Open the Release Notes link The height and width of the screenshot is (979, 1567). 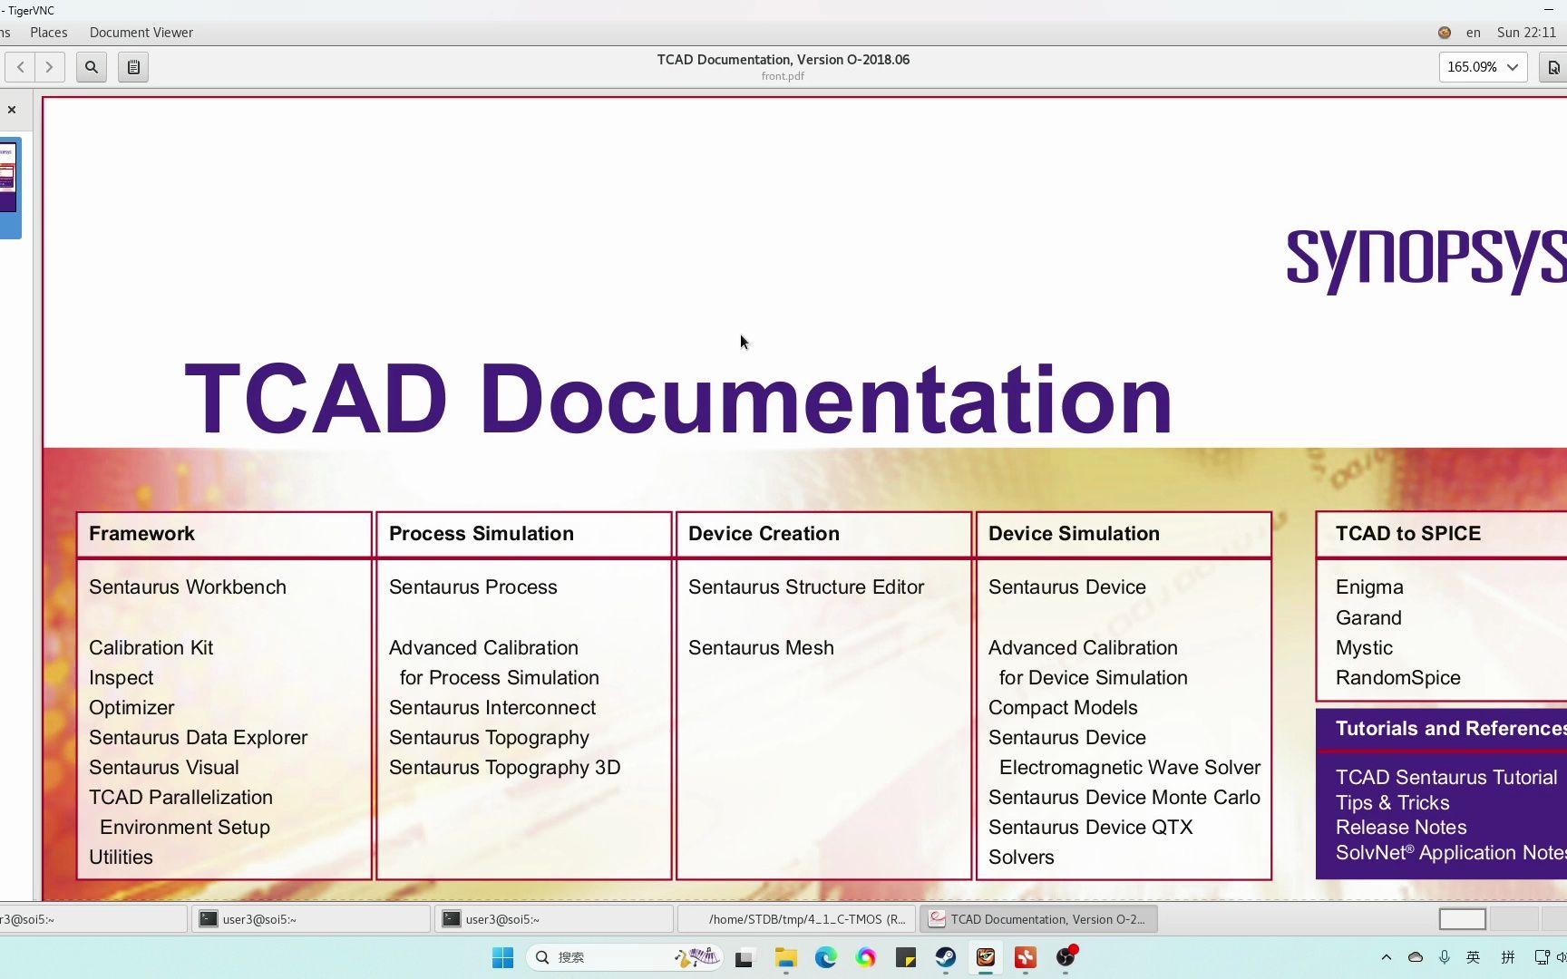click(1401, 828)
